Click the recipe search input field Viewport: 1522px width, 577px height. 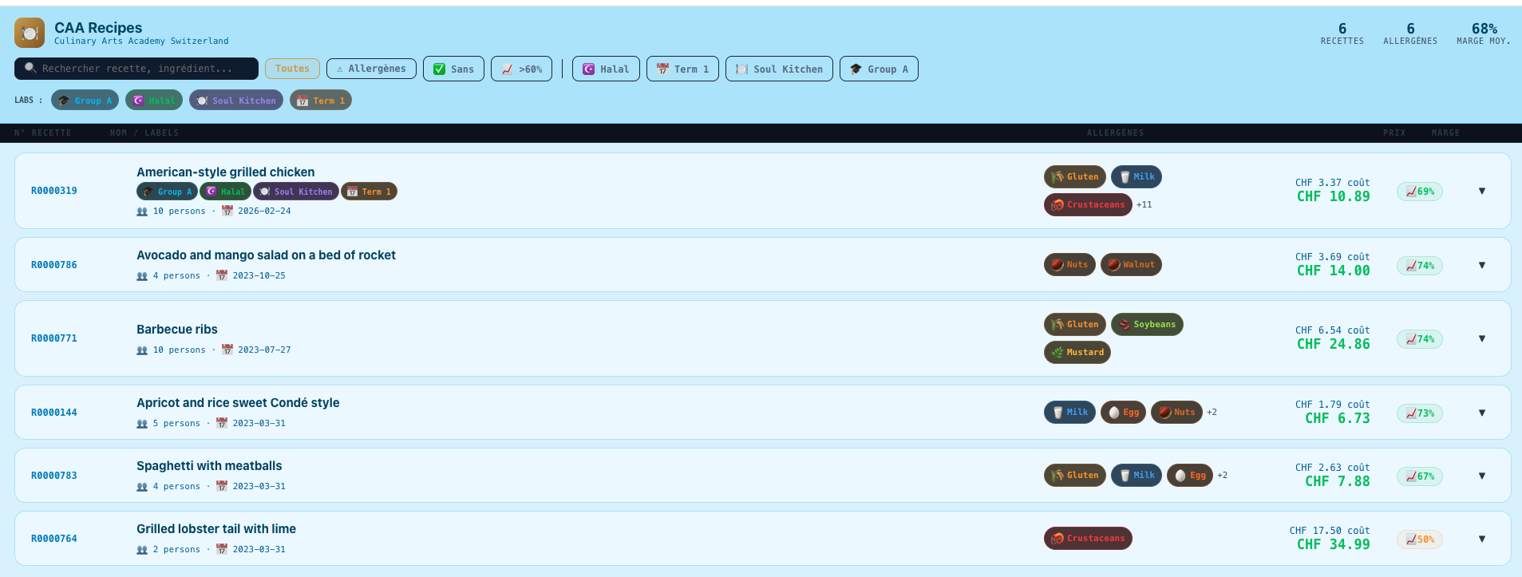[144, 69]
